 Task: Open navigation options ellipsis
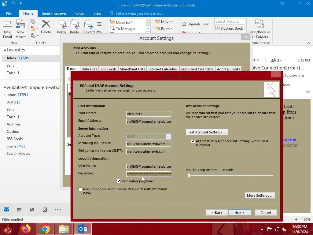(x=58, y=209)
